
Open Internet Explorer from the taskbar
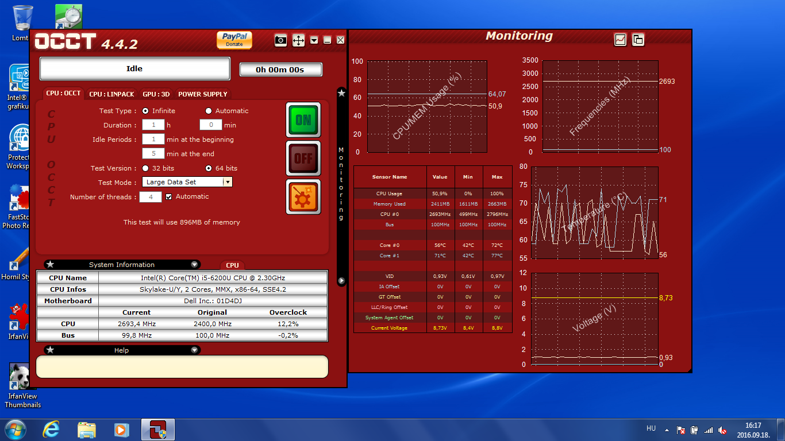point(51,430)
